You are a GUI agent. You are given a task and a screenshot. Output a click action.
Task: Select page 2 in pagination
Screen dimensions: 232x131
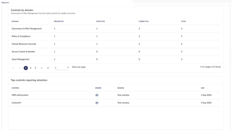click(x=30, y=68)
